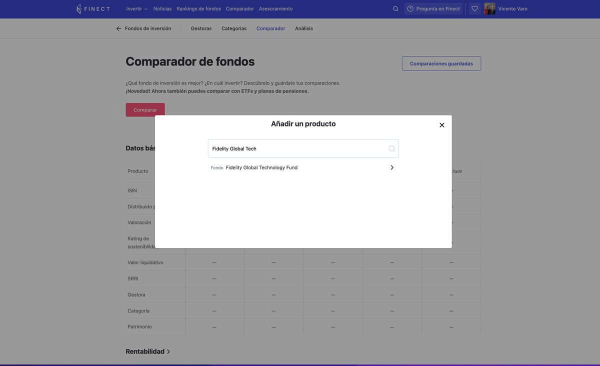Click the Comparador de fondos heading
The image size is (600, 366).
(190, 61)
